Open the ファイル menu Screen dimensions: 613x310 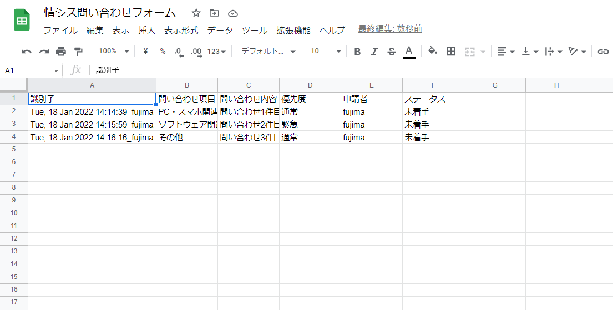[x=60, y=30]
